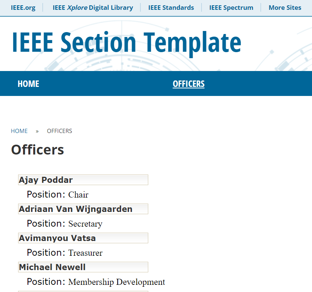Click OFFICERS in the breadcrumb trail

[x=59, y=131]
